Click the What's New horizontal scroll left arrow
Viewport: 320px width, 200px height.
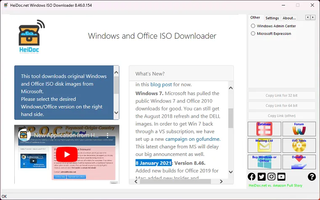pyautogui.click(x=136, y=181)
